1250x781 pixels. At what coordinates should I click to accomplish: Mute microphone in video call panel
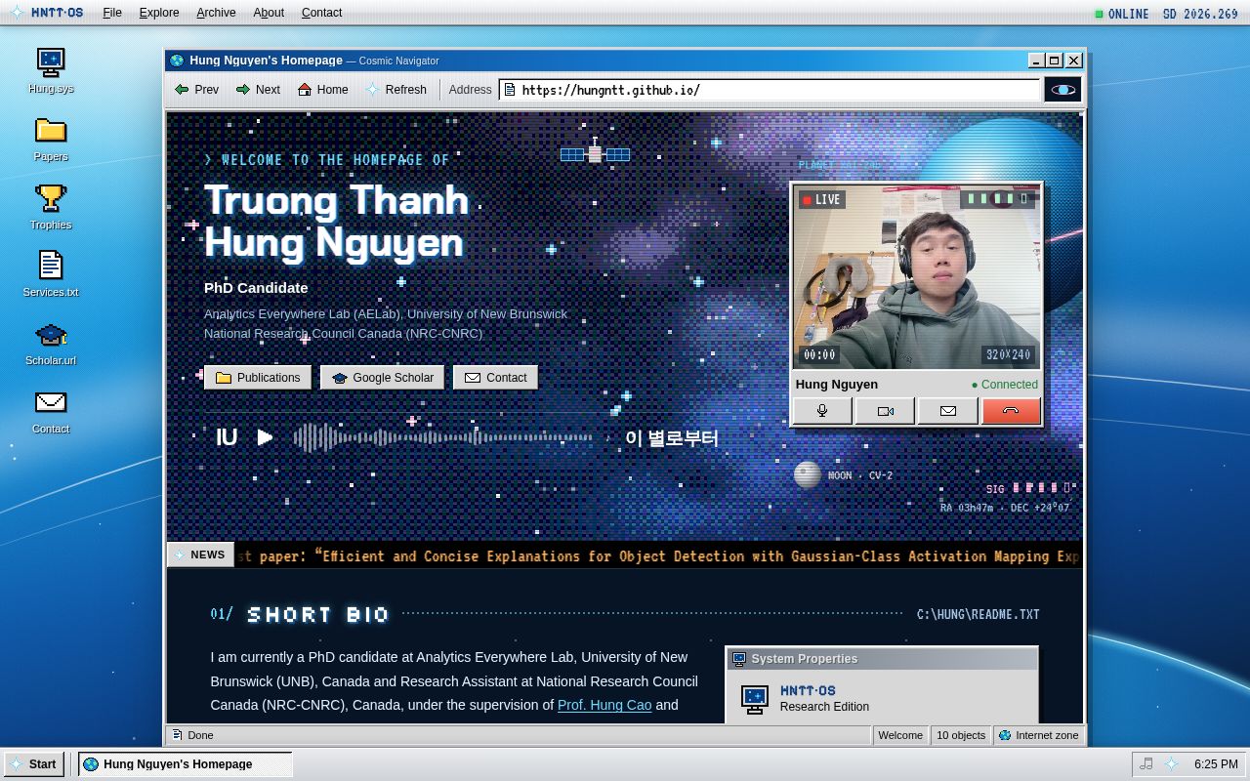click(822, 411)
